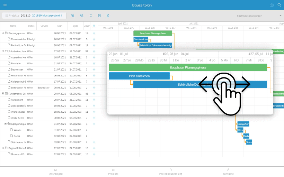Zoom in the Gantt chart
This screenshot has width=284, height=177.
pos(73,16)
